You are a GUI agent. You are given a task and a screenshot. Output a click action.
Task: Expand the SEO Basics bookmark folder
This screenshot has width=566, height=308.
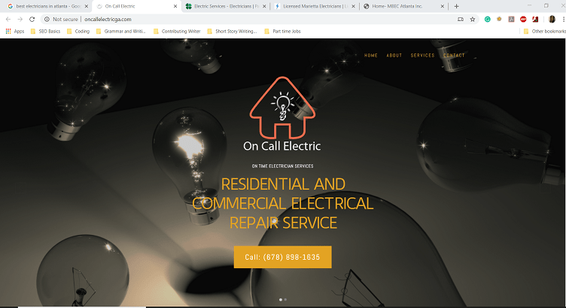45,32
